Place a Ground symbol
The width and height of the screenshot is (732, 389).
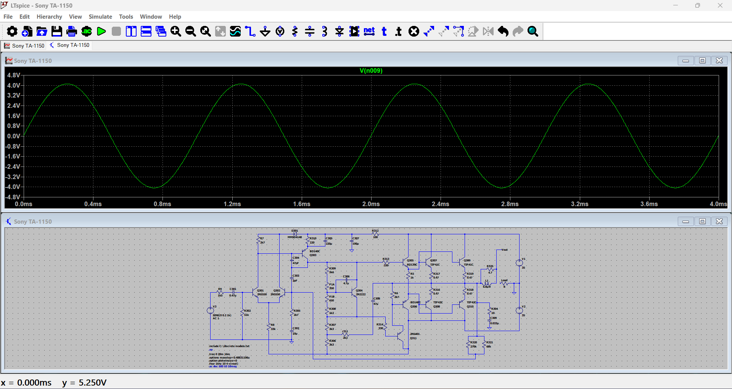click(x=265, y=31)
